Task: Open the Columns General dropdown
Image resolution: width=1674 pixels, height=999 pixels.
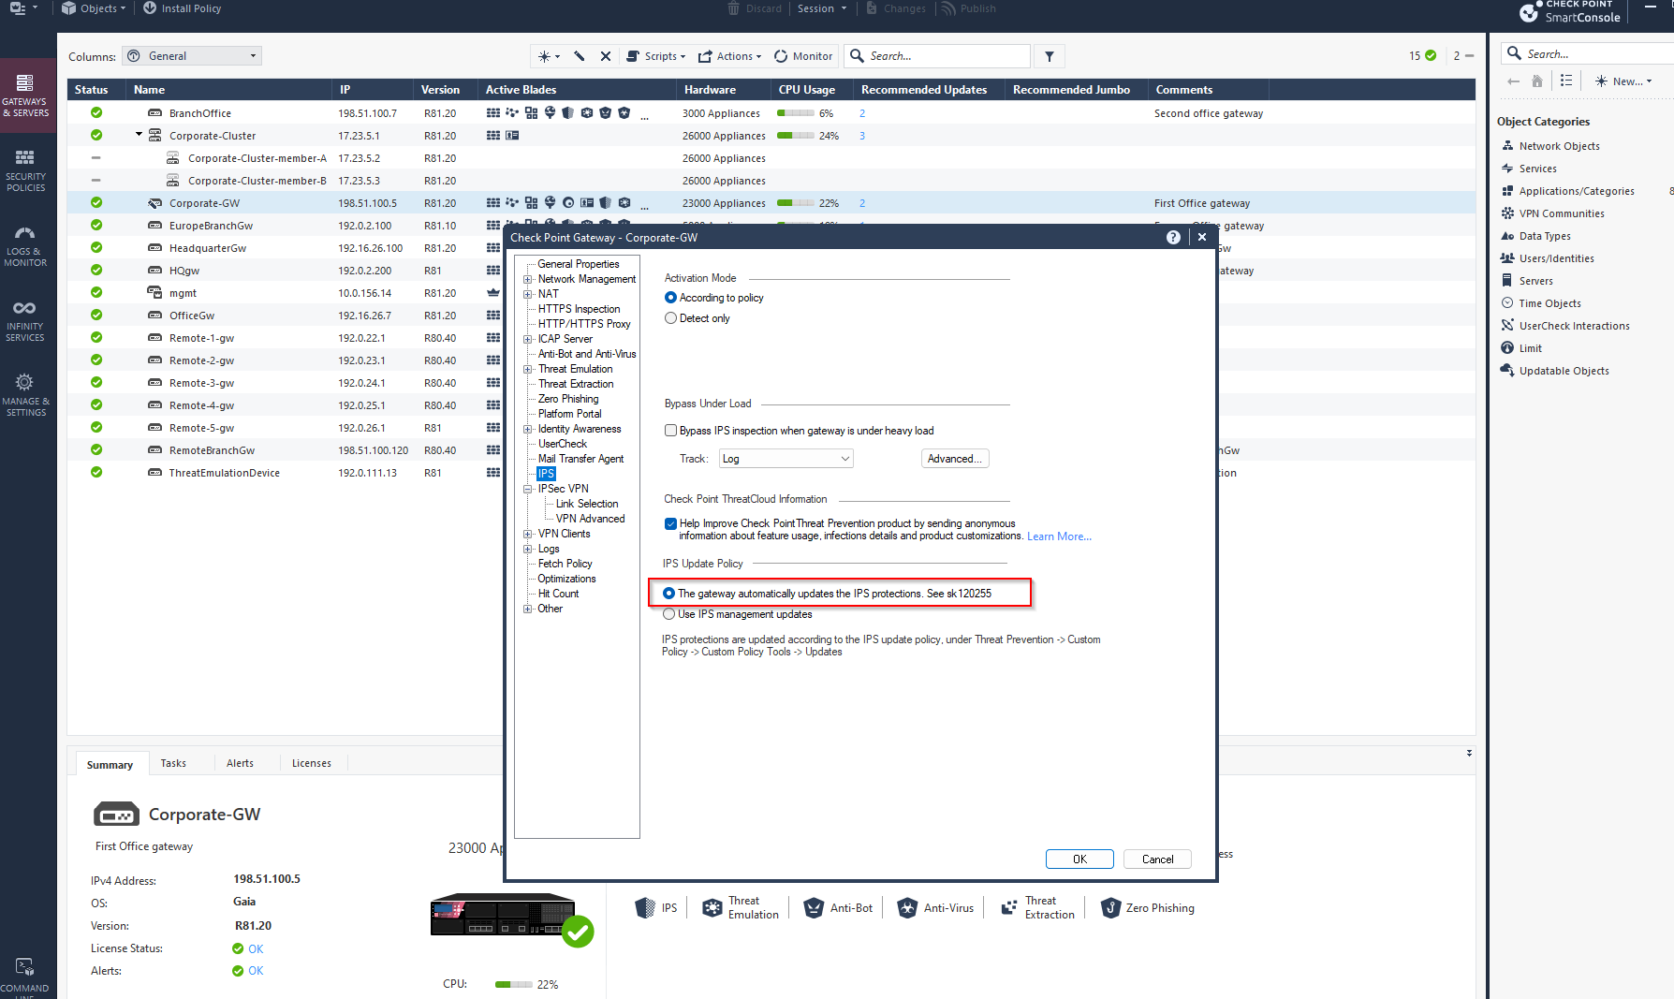Action: point(191,55)
